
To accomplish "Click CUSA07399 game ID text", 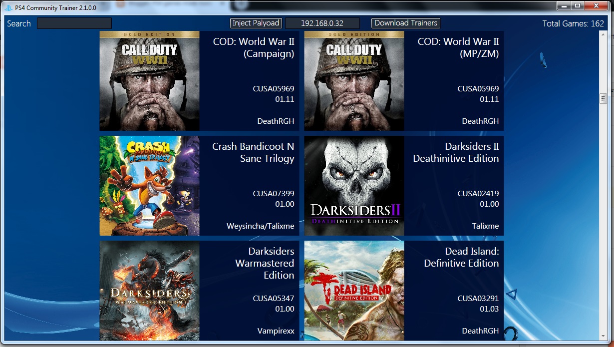I will pos(274,194).
